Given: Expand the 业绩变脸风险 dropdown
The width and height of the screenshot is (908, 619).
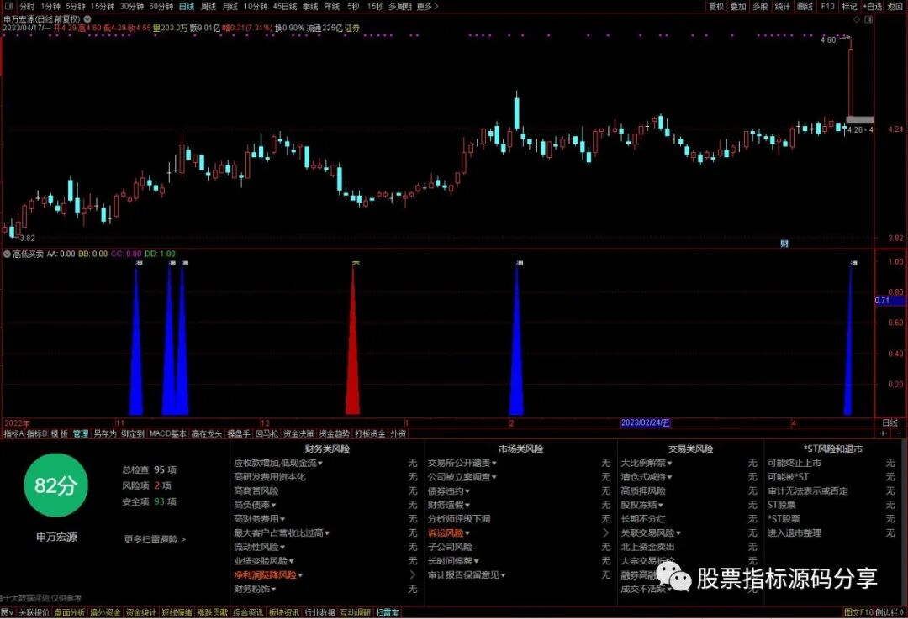Looking at the screenshot, I should tap(291, 561).
